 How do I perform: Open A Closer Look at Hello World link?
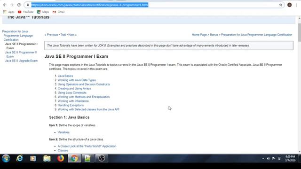(x=87, y=146)
